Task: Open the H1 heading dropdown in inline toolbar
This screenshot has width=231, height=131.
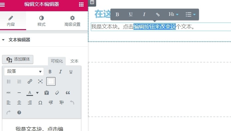Action: click(173, 15)
